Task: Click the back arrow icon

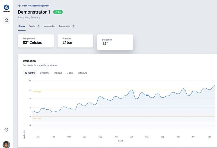Action: click(x=19, y=5)
